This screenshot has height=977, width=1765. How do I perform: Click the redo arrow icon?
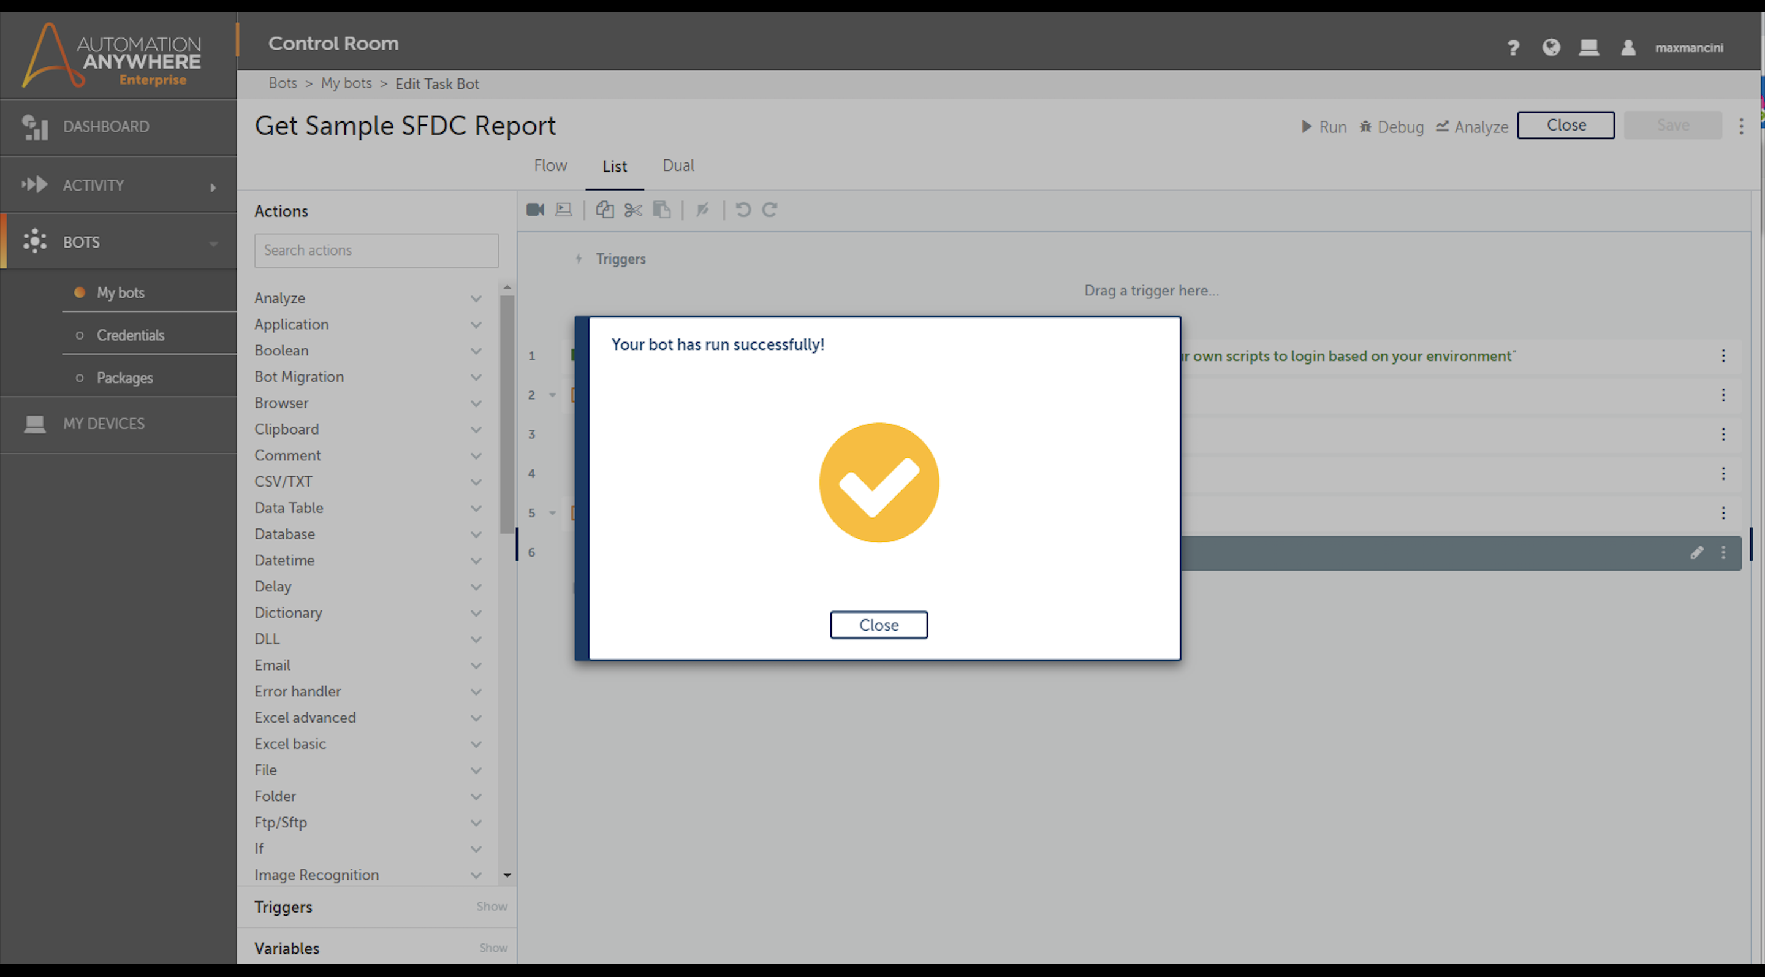pyautogui.click(x=770, y=210)
